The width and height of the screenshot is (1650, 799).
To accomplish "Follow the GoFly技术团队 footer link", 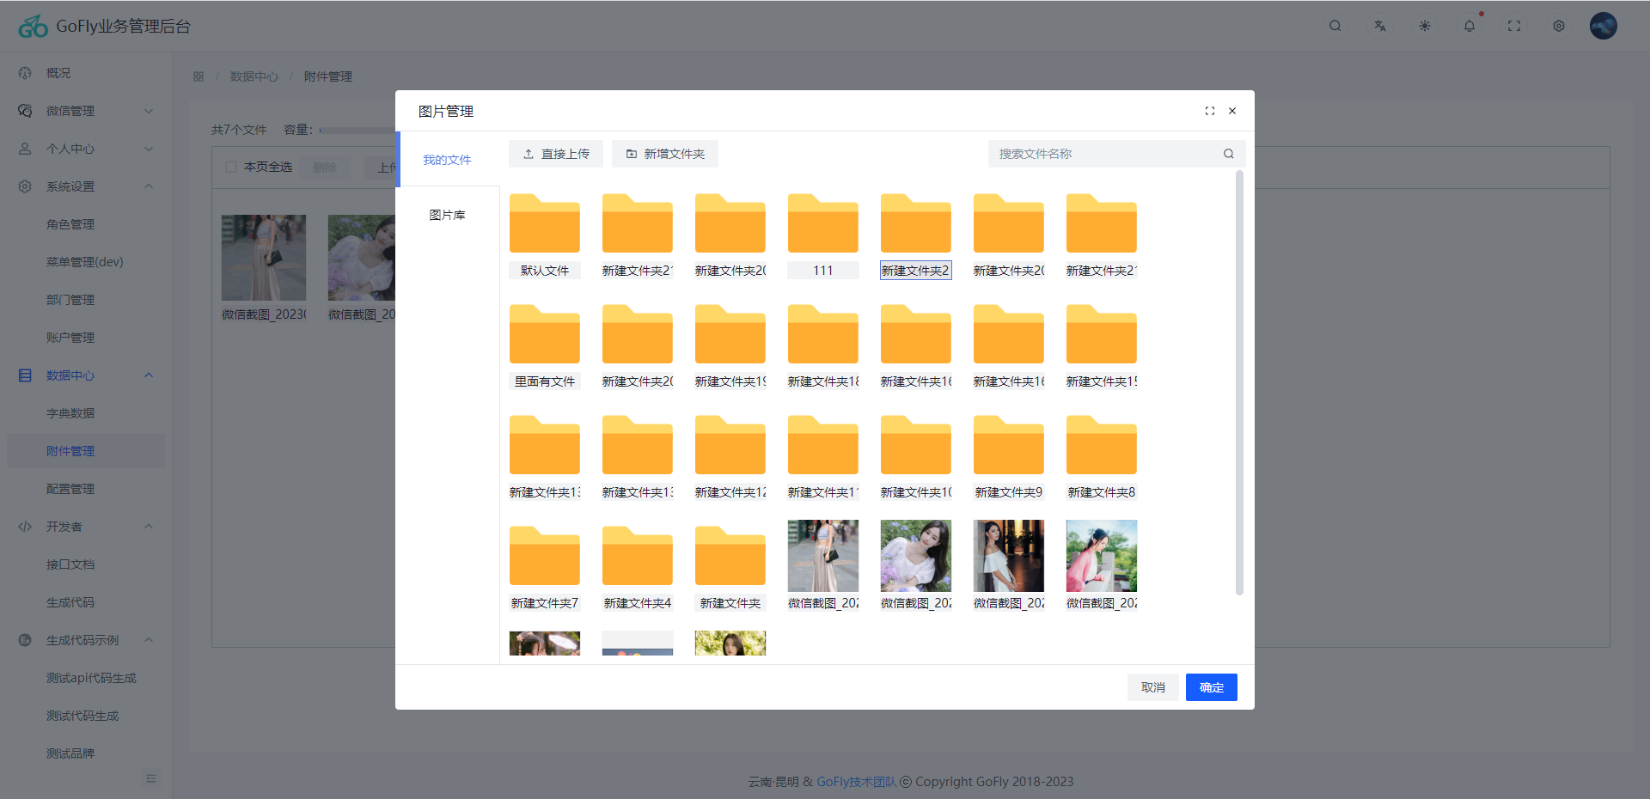I will (x=856, y=782).
